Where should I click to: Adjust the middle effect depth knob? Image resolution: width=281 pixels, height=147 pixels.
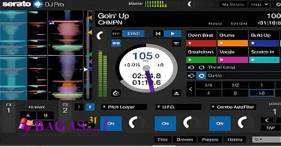point(190,123)
